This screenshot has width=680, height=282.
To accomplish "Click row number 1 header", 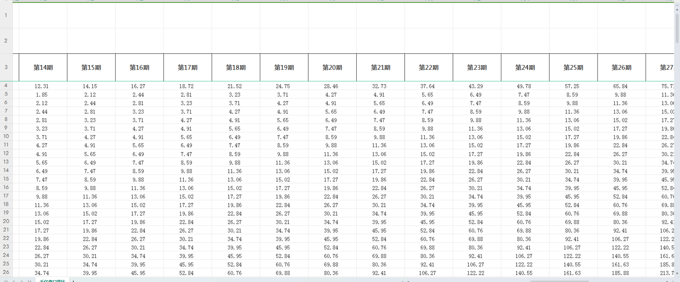I will [6, 15].
